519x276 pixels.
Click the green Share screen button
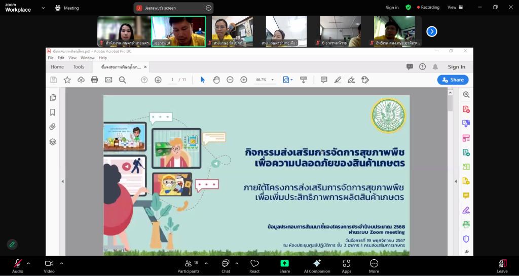(285, 266)
